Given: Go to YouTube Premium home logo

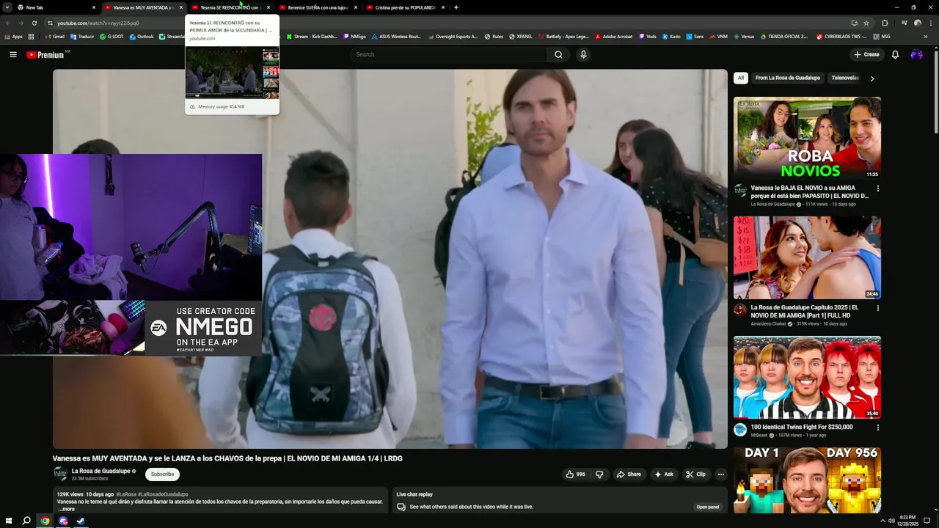Looking at the screenshot, I should 45,55.
